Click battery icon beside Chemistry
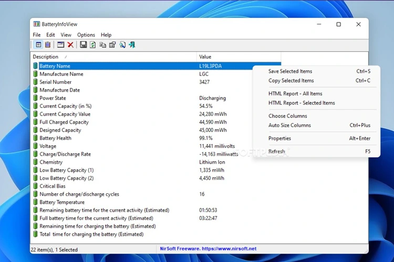The image size is (394, 262). click(35, 162)
